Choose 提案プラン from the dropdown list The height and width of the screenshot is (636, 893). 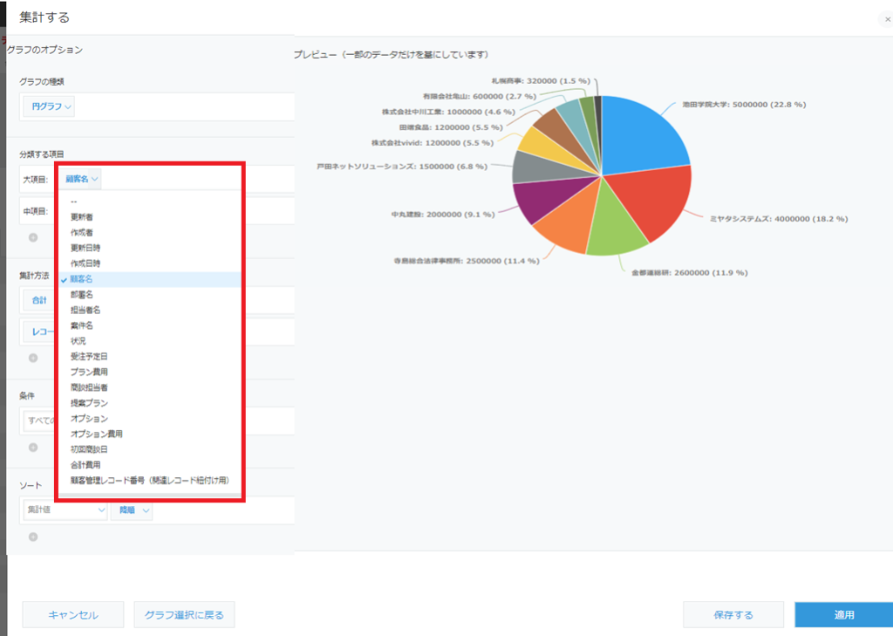click(89, 403)
